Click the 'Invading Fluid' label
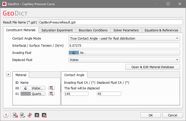The image size is (186, 121). pyautogui.click(x=22, y=53)
